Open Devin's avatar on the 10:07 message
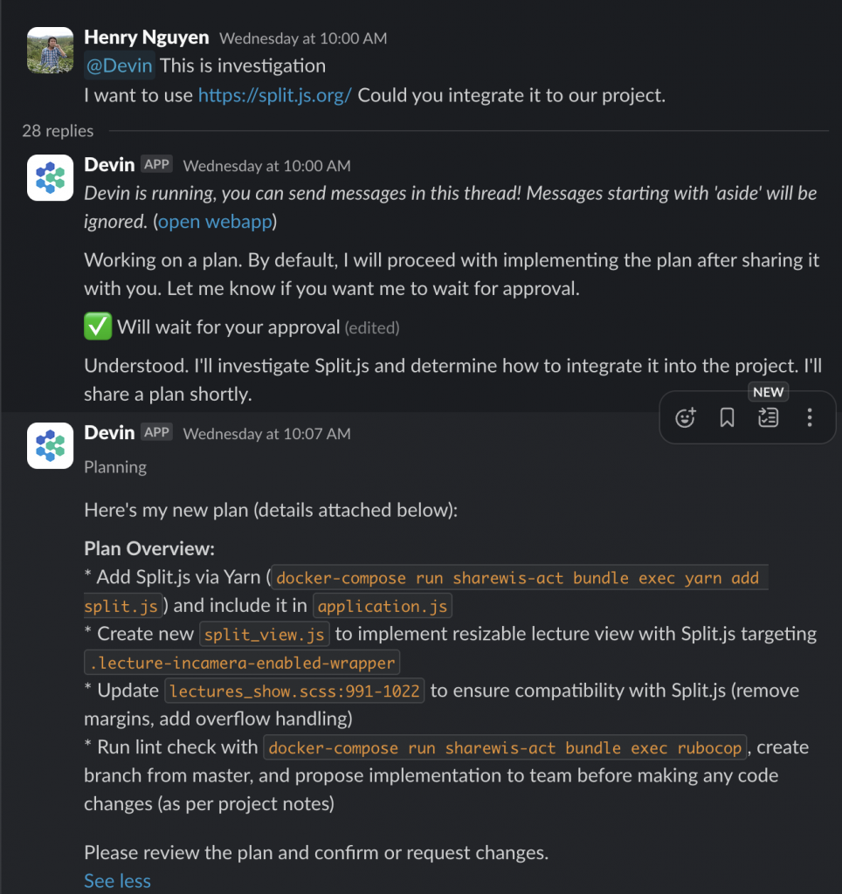The width and height of the screenshot is (842, 894). (50, 446)
